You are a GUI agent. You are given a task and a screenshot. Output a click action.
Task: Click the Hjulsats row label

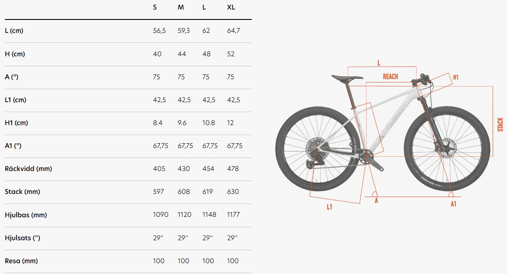click(22, 238)
